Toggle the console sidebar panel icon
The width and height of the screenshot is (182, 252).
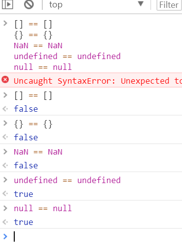pos(7,4)
